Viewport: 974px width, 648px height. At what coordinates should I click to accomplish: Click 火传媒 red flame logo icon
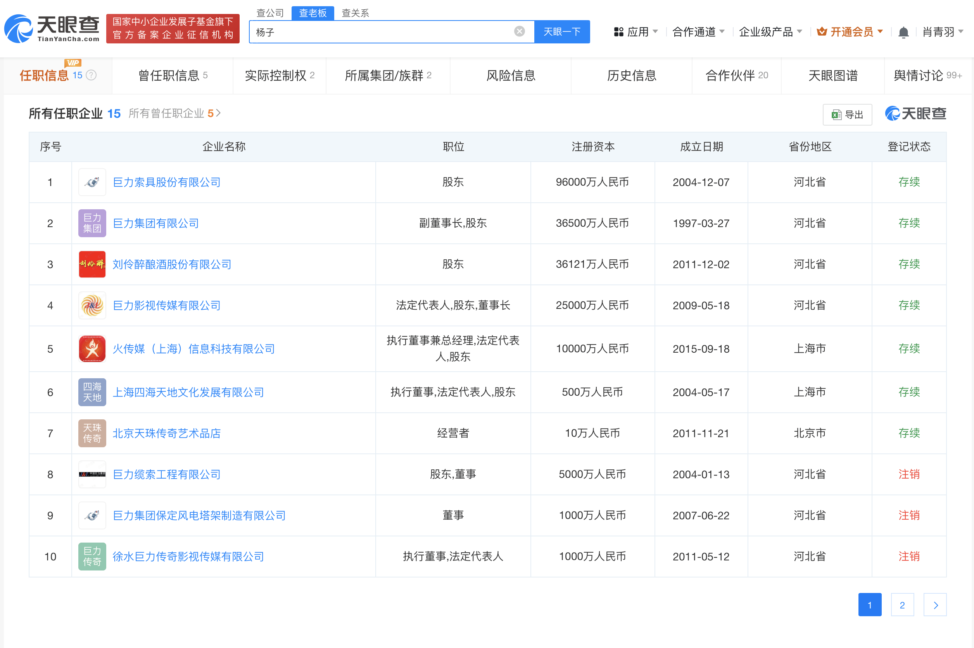(92, 349)
